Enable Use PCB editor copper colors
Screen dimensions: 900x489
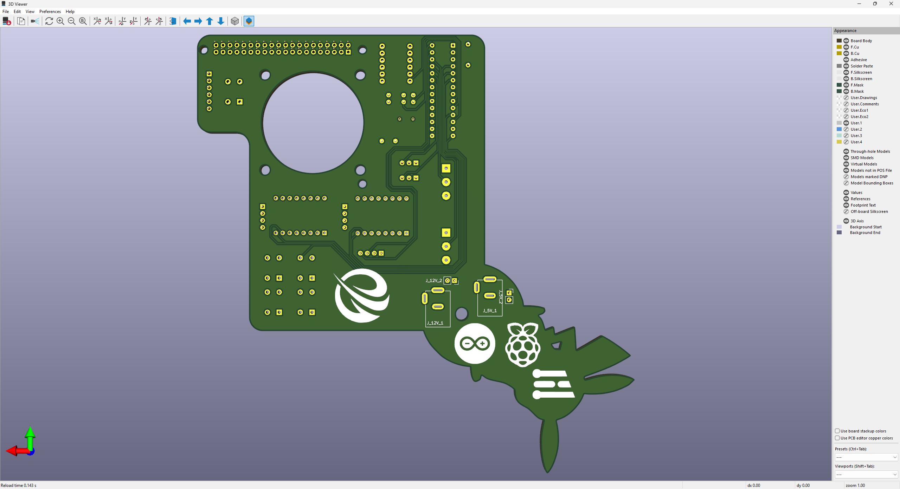(837, 438)
